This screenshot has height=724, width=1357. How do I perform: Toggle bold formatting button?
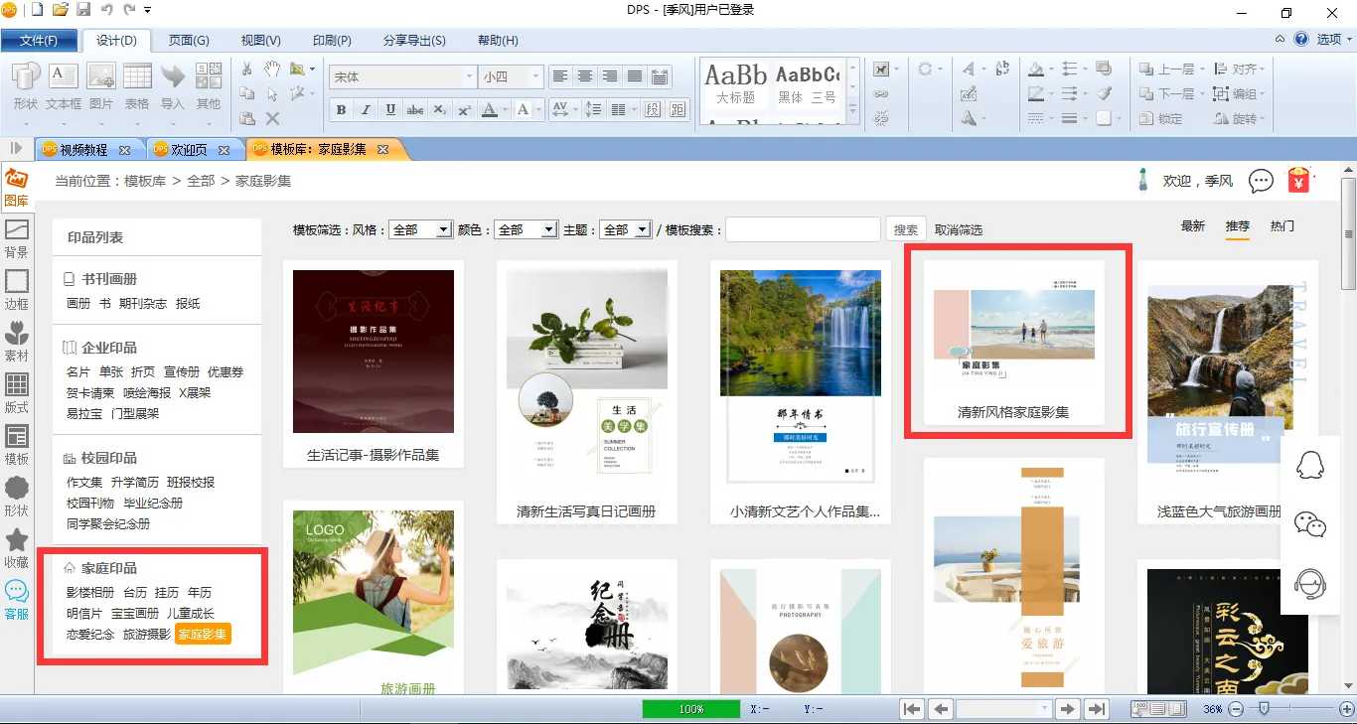point(341,110)
